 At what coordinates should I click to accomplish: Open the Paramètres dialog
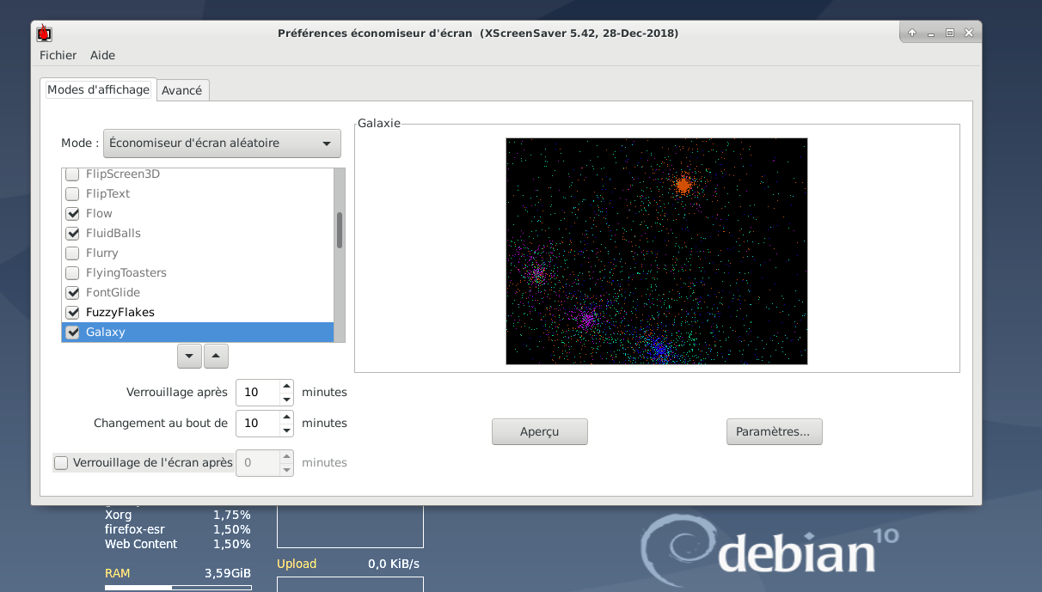click(773, 431)
